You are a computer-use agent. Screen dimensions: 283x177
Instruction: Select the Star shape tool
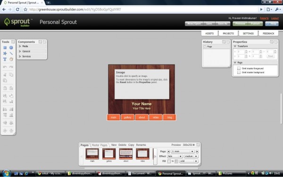(5, 53)
